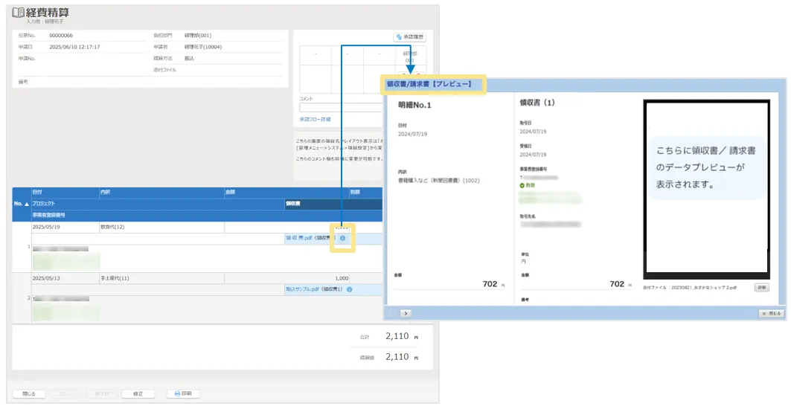Click the 日付 column header
This screenshot has height=409, width=791.
point(38,192)
